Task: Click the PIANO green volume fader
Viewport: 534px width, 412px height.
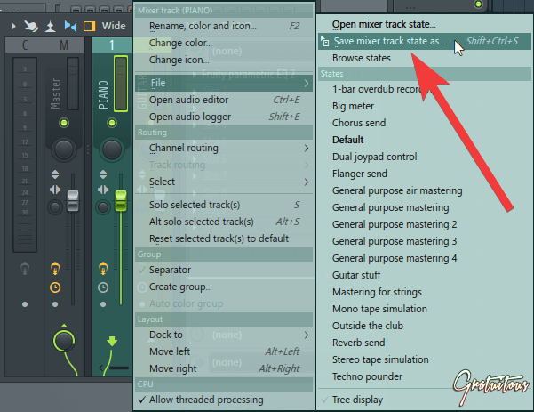Action: [121, 201]
